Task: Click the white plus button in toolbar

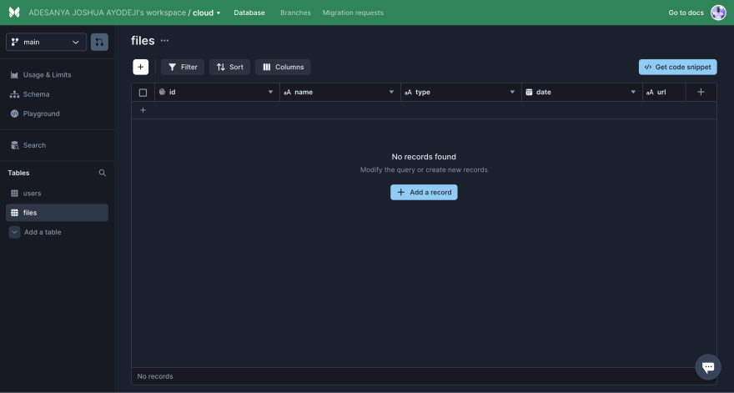Action: coord(141,67)
